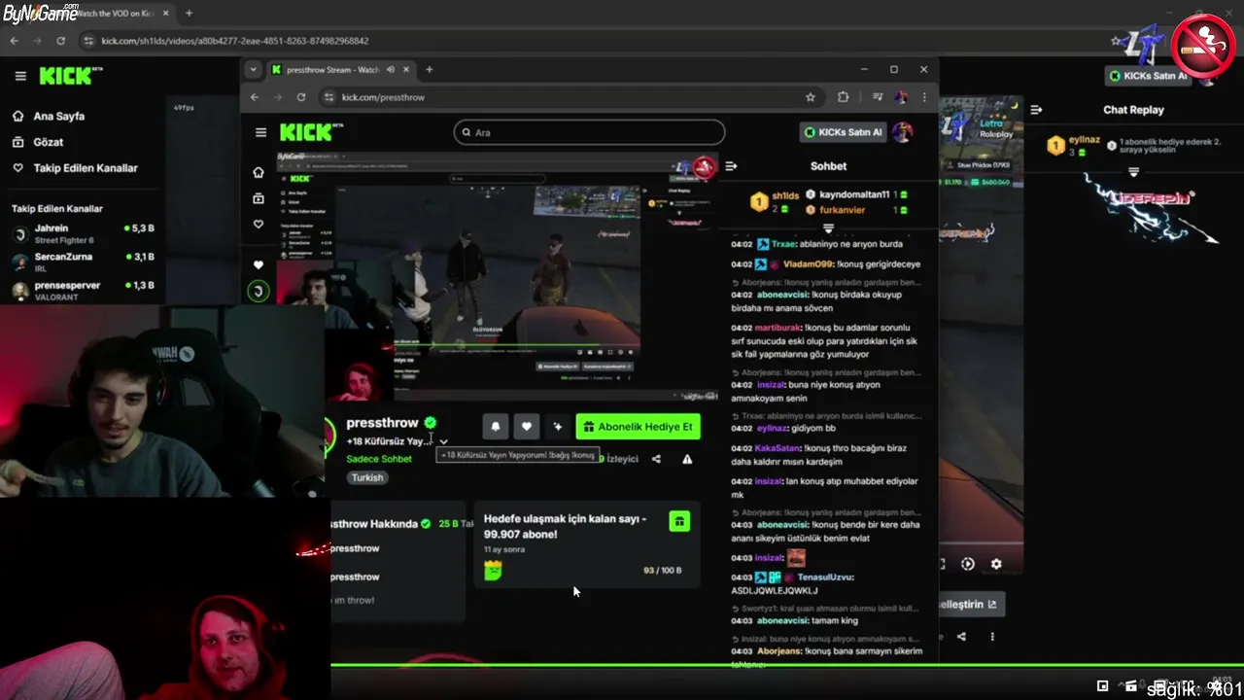Open prensesperver followed channel
This screenshot has width=1244, height=700.
[x=83, y=290]
